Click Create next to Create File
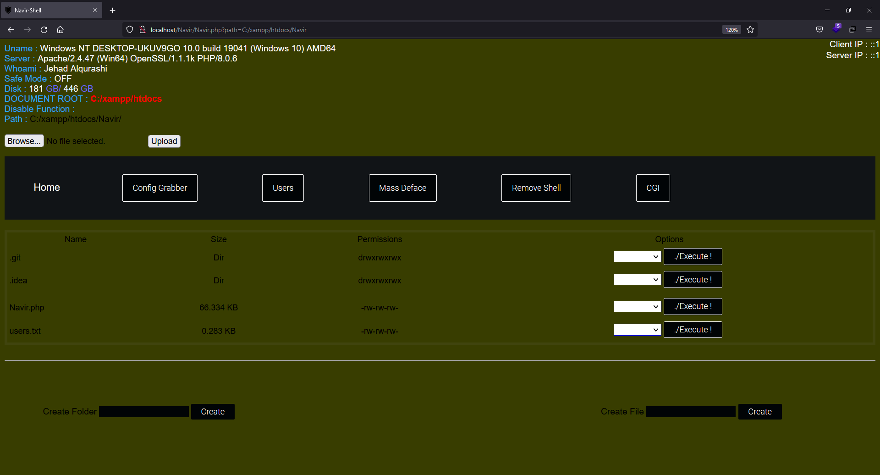 tap(760, 412)
